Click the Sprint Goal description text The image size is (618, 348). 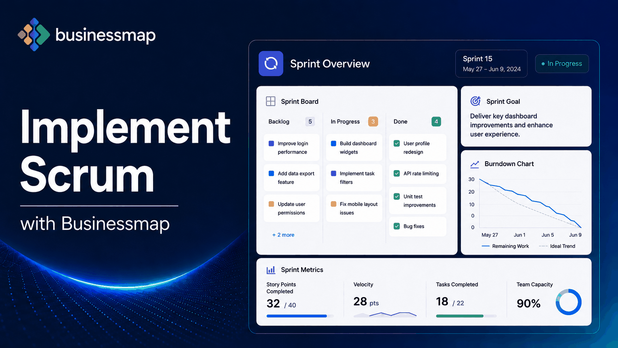click(512, 125)
